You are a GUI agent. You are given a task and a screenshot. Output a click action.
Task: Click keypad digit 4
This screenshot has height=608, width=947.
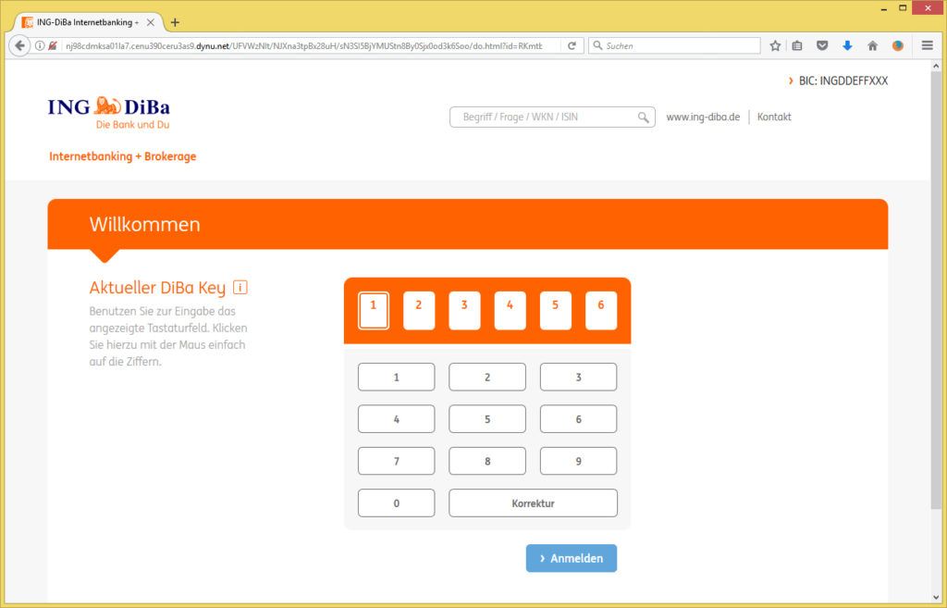396,419
